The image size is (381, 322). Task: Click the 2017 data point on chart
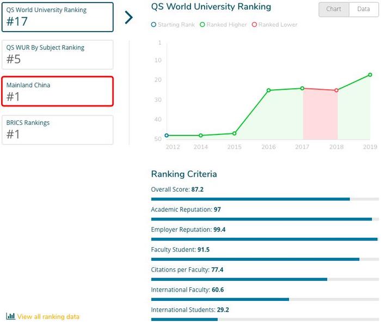pyautogui.click(x=302, y=89)
